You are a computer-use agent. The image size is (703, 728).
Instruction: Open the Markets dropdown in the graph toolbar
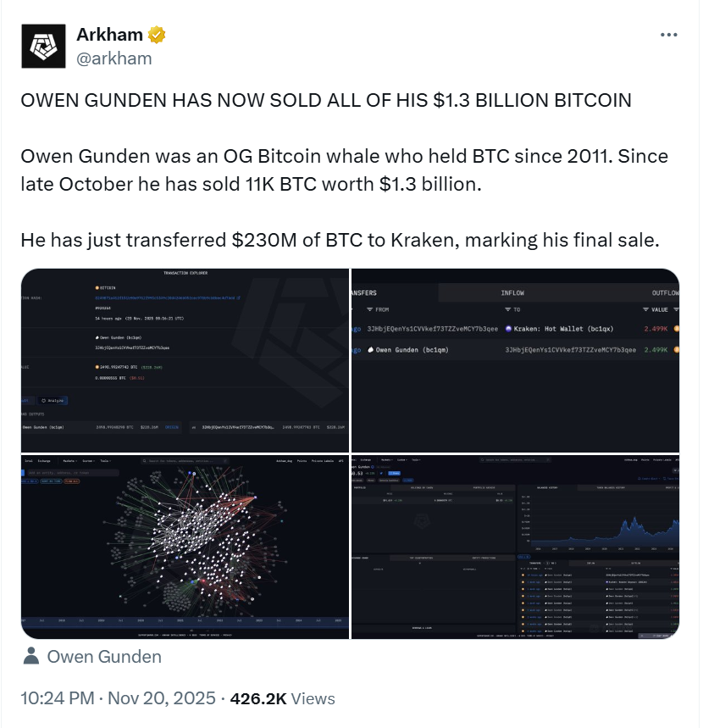[x=69, y=460]
